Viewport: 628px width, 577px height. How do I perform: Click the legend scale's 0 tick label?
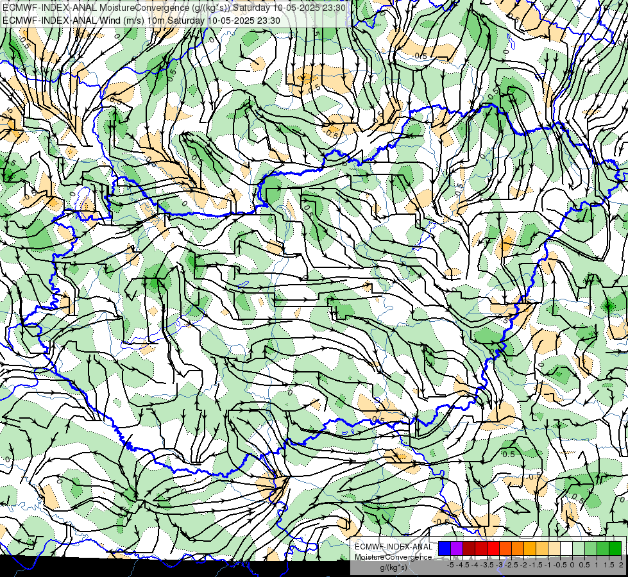coord(572,565)
